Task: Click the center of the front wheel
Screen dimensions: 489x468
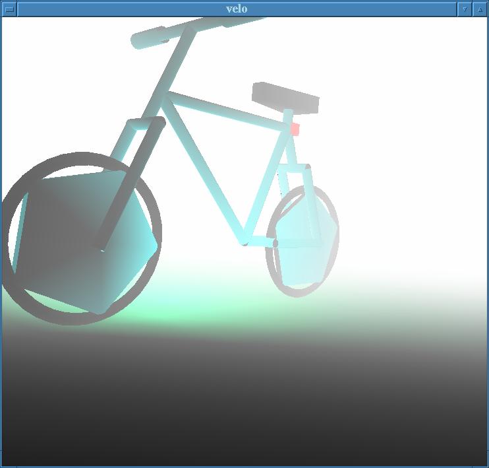Action: click(x=82, y=239)
